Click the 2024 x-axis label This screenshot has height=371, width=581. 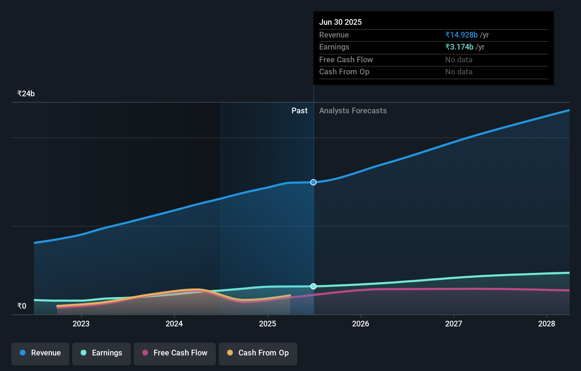174,324
